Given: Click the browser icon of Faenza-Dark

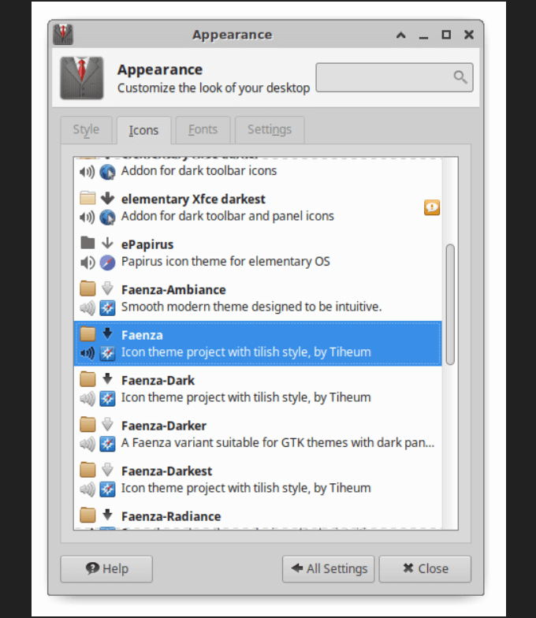Looking at the screenshot, I should (107, 399).
